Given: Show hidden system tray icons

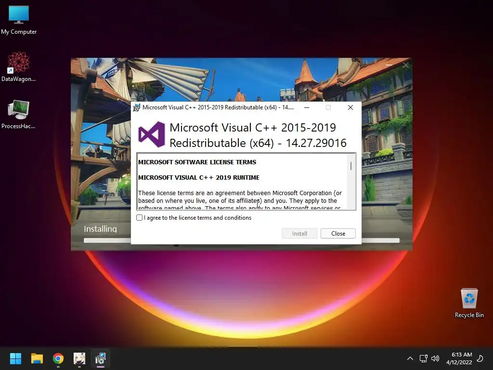Looking at the screenshot, I should tap(410, 358).
